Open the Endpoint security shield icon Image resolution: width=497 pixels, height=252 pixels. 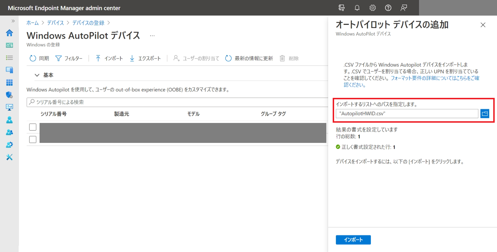click(9, 95)
